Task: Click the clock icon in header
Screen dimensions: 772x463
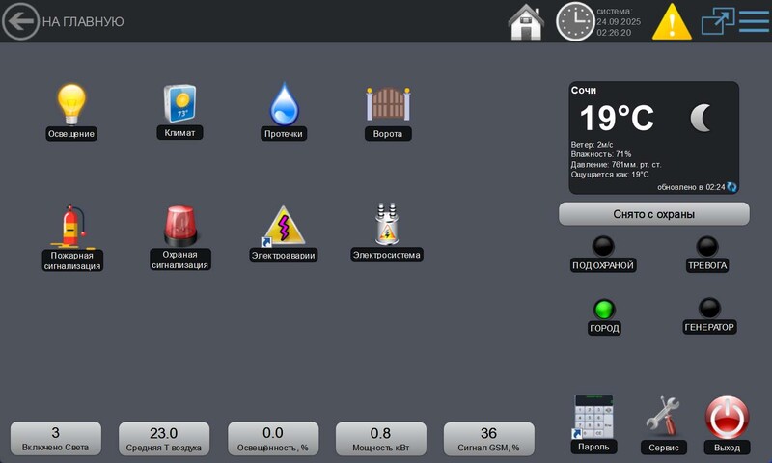Action: (x=575, y=21)
